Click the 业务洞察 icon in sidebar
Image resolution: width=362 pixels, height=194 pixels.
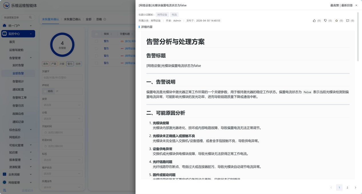(4, 174)
